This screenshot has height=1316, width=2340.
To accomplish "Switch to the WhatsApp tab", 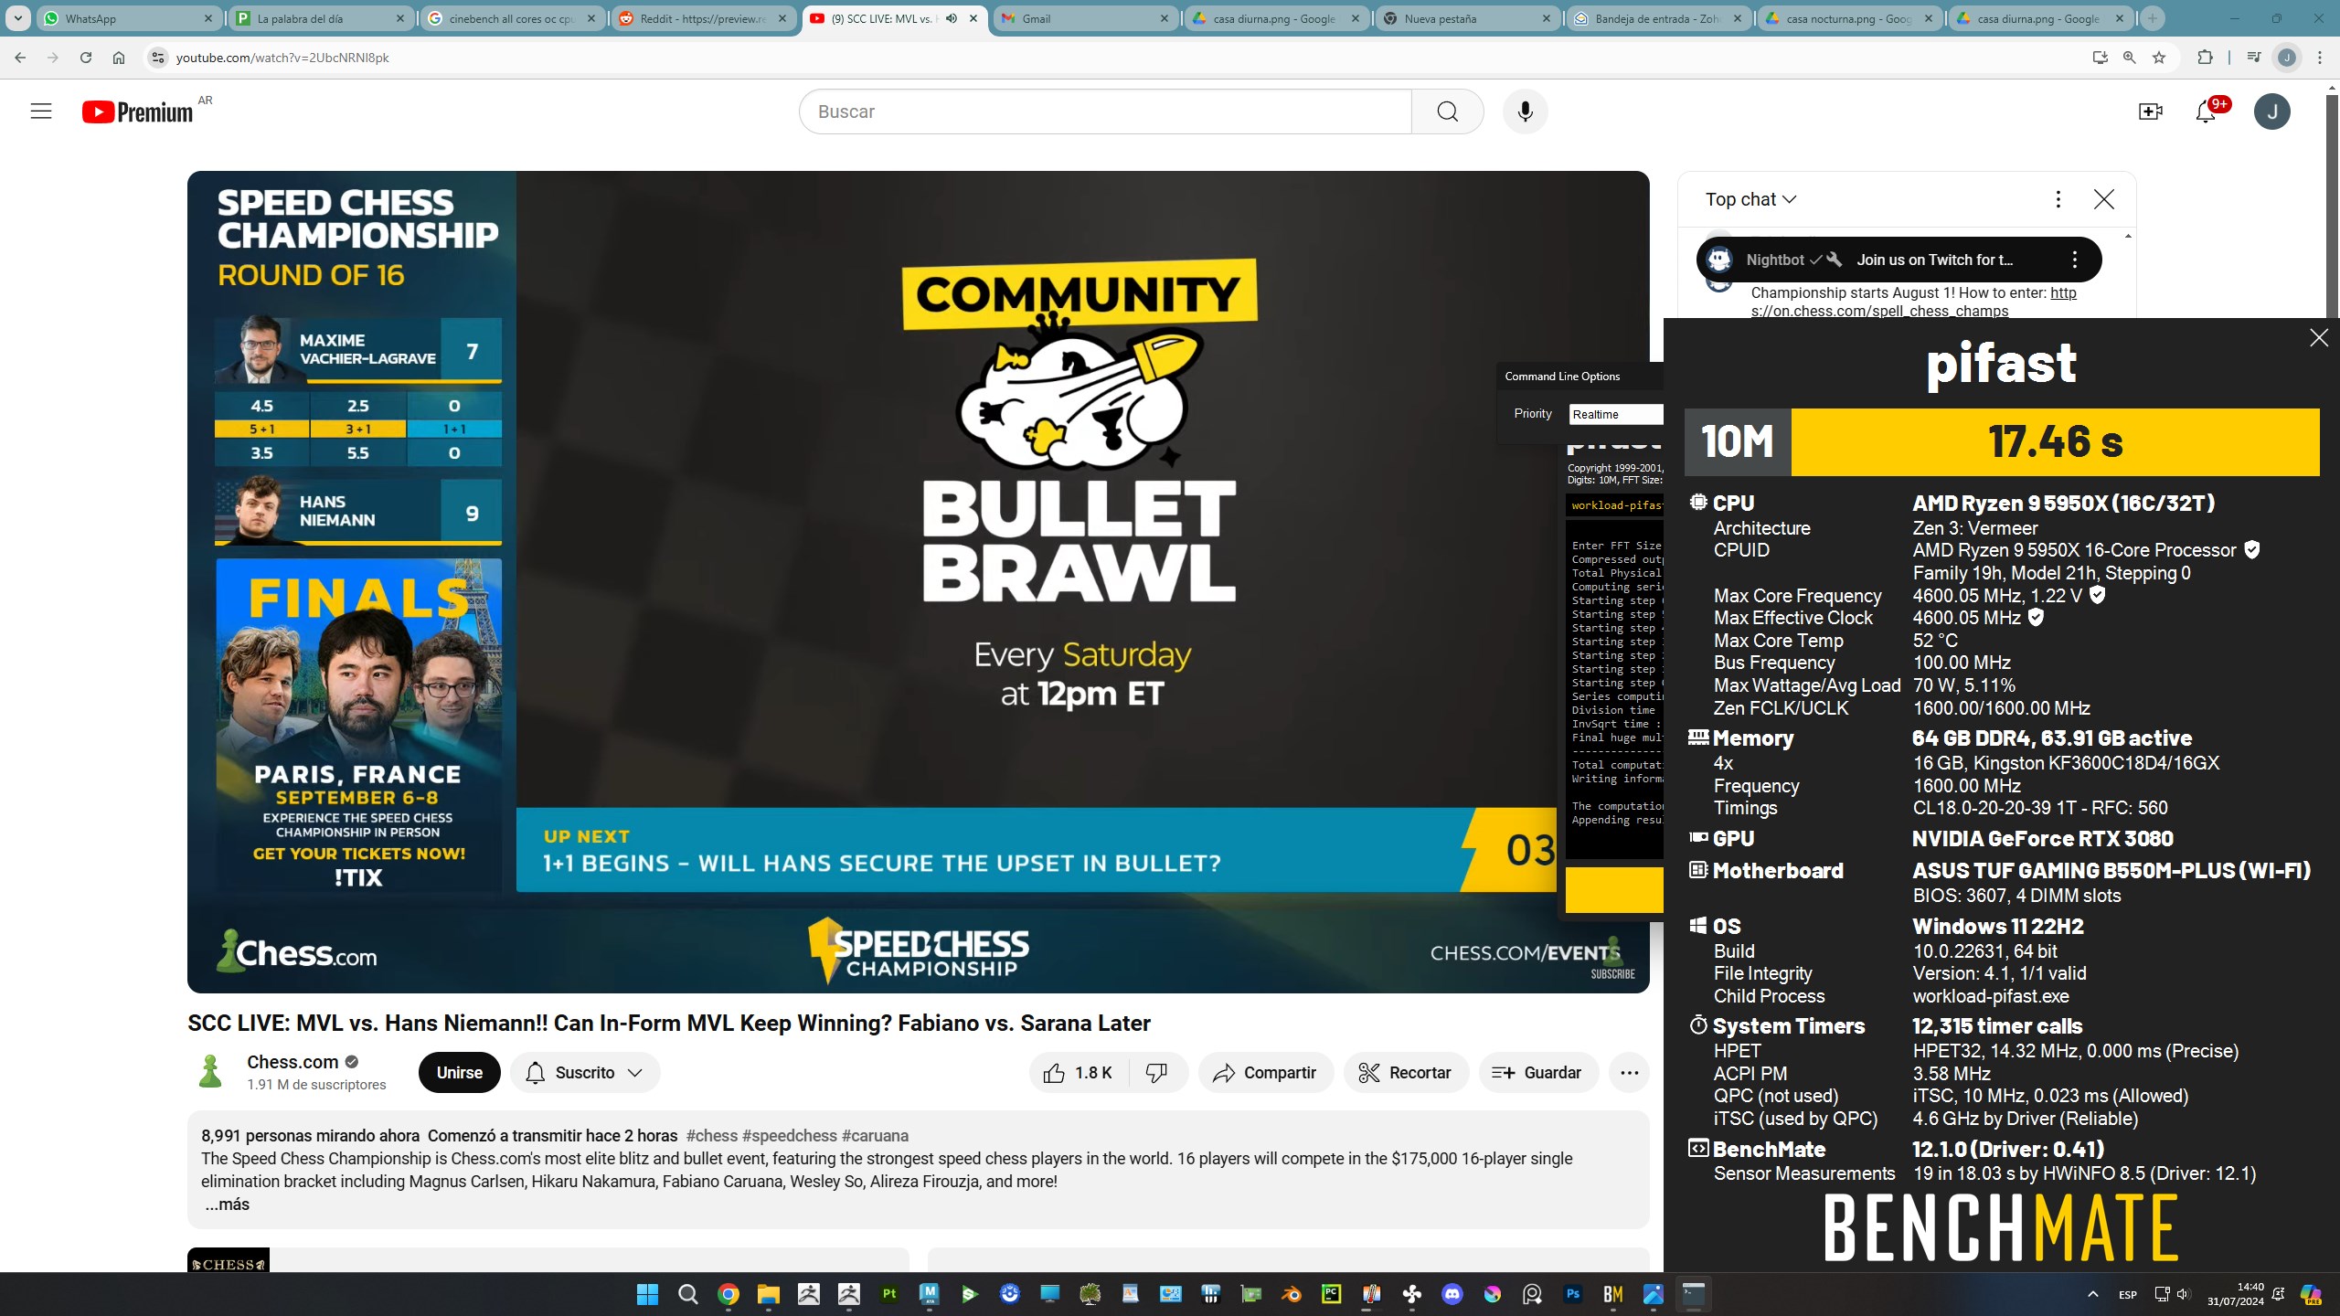I will (x=129, y=18).
